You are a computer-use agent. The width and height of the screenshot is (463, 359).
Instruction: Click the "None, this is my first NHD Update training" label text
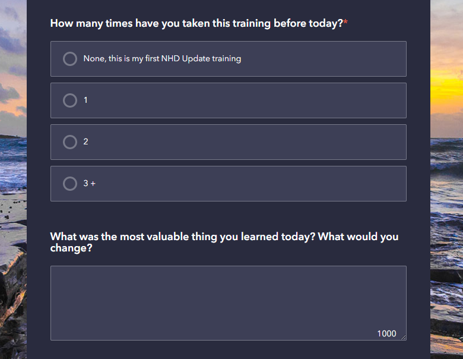coord(162,59)
